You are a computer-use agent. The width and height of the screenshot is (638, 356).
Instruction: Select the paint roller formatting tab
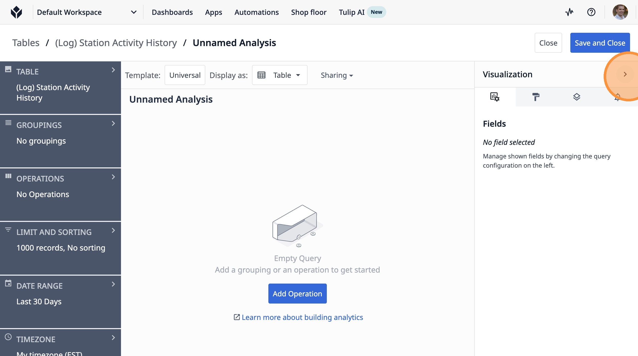536,97
